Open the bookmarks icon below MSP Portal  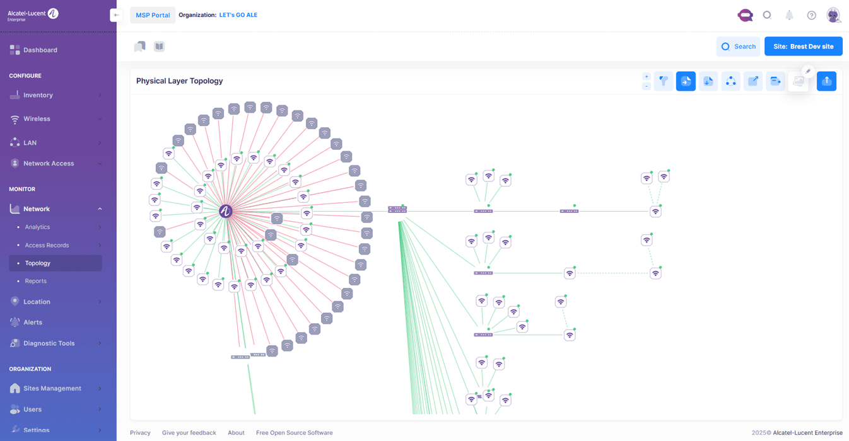coord(140,47)
